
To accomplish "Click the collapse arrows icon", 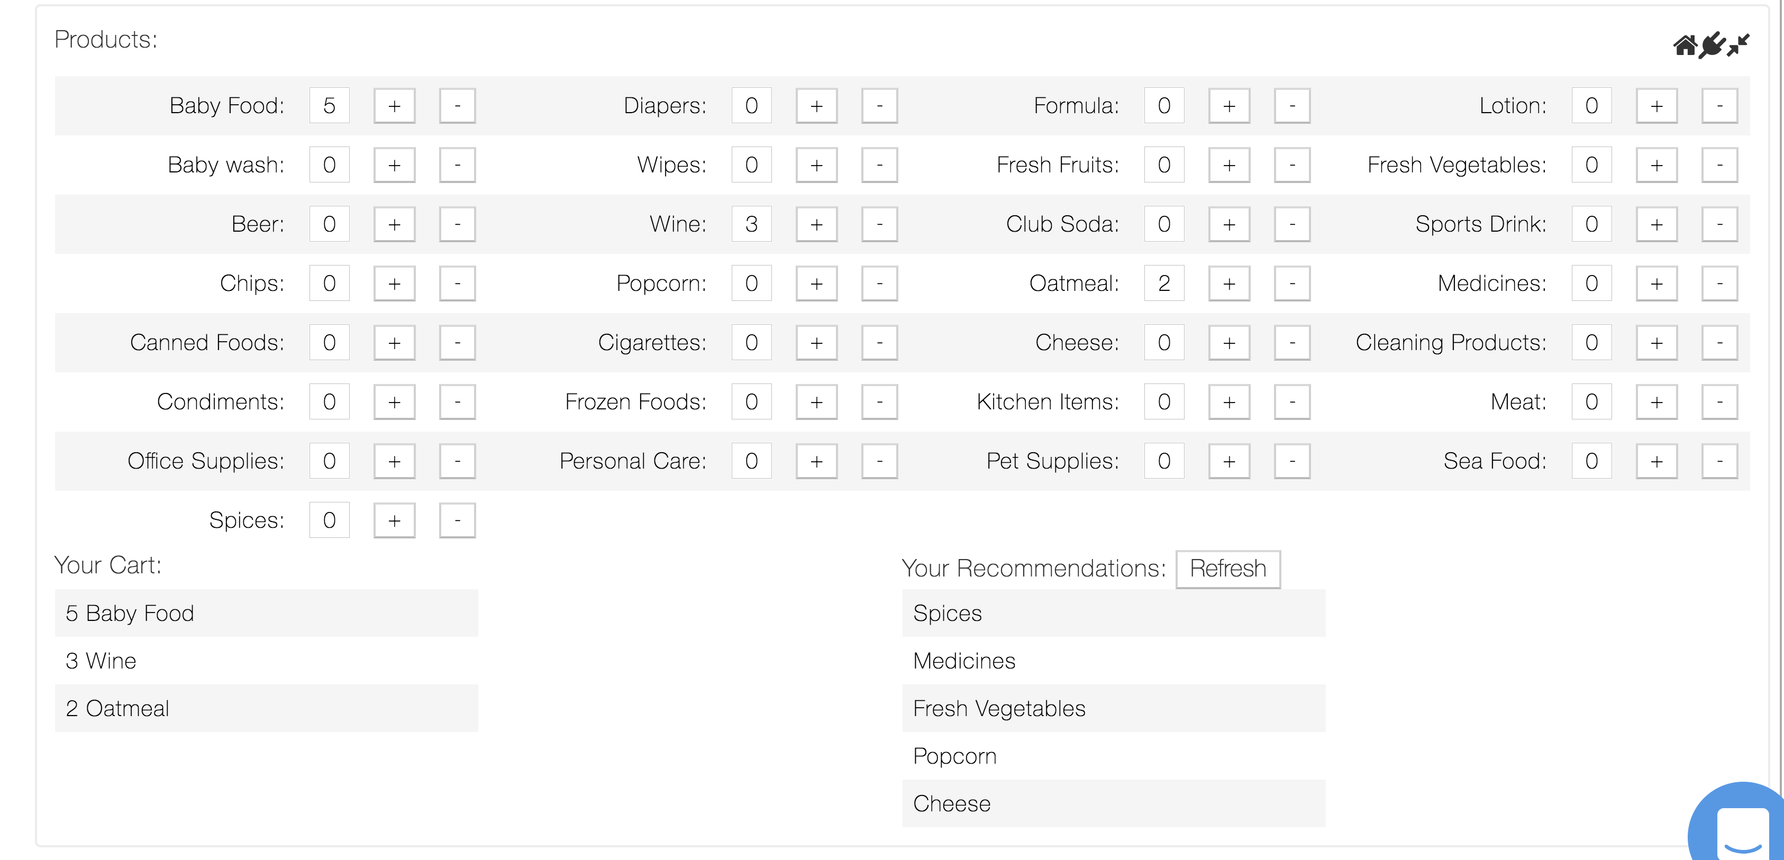I will coord(1739,45).
